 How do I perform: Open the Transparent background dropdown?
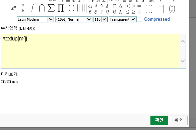click(x=123, y=19)
